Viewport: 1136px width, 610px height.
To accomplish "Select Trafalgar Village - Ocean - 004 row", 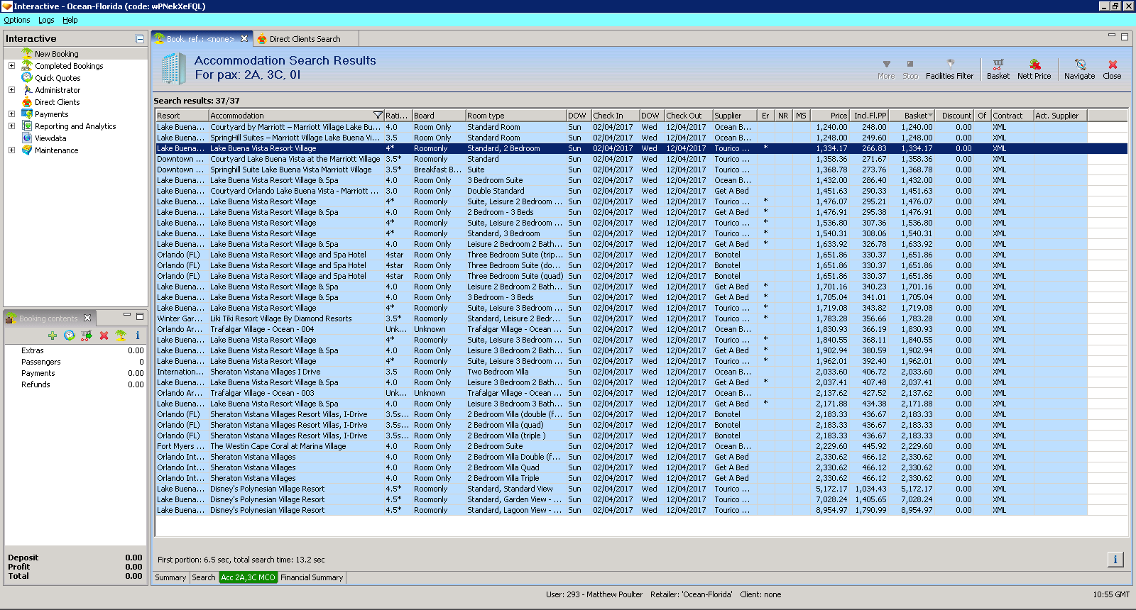I will point(621,329).
